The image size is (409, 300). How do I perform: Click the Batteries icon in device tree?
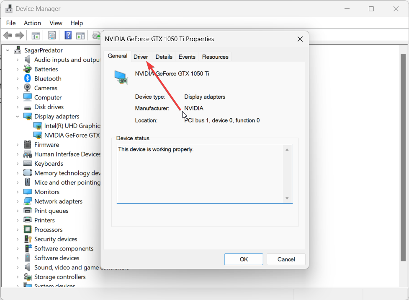(x=27, y=69)
